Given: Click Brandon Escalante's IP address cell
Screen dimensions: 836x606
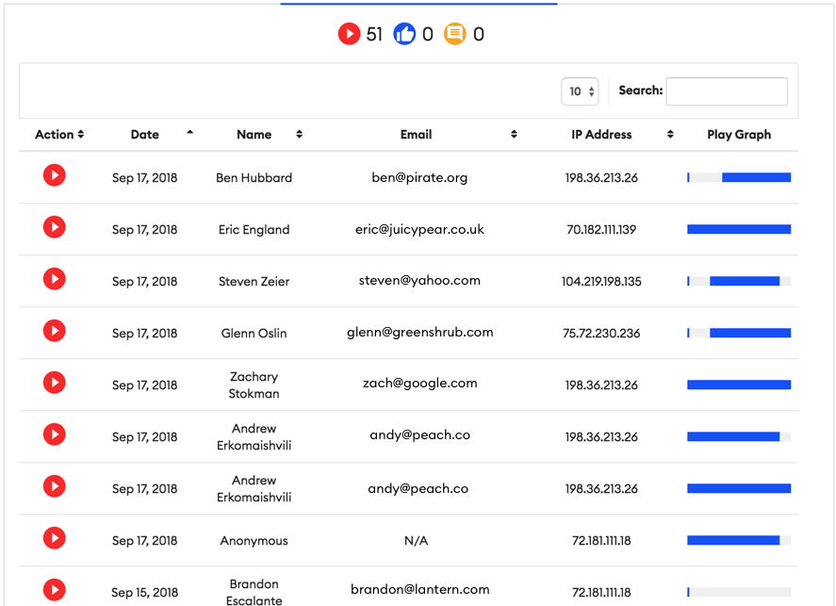Looking at the screenshot, I should [601, 592].
